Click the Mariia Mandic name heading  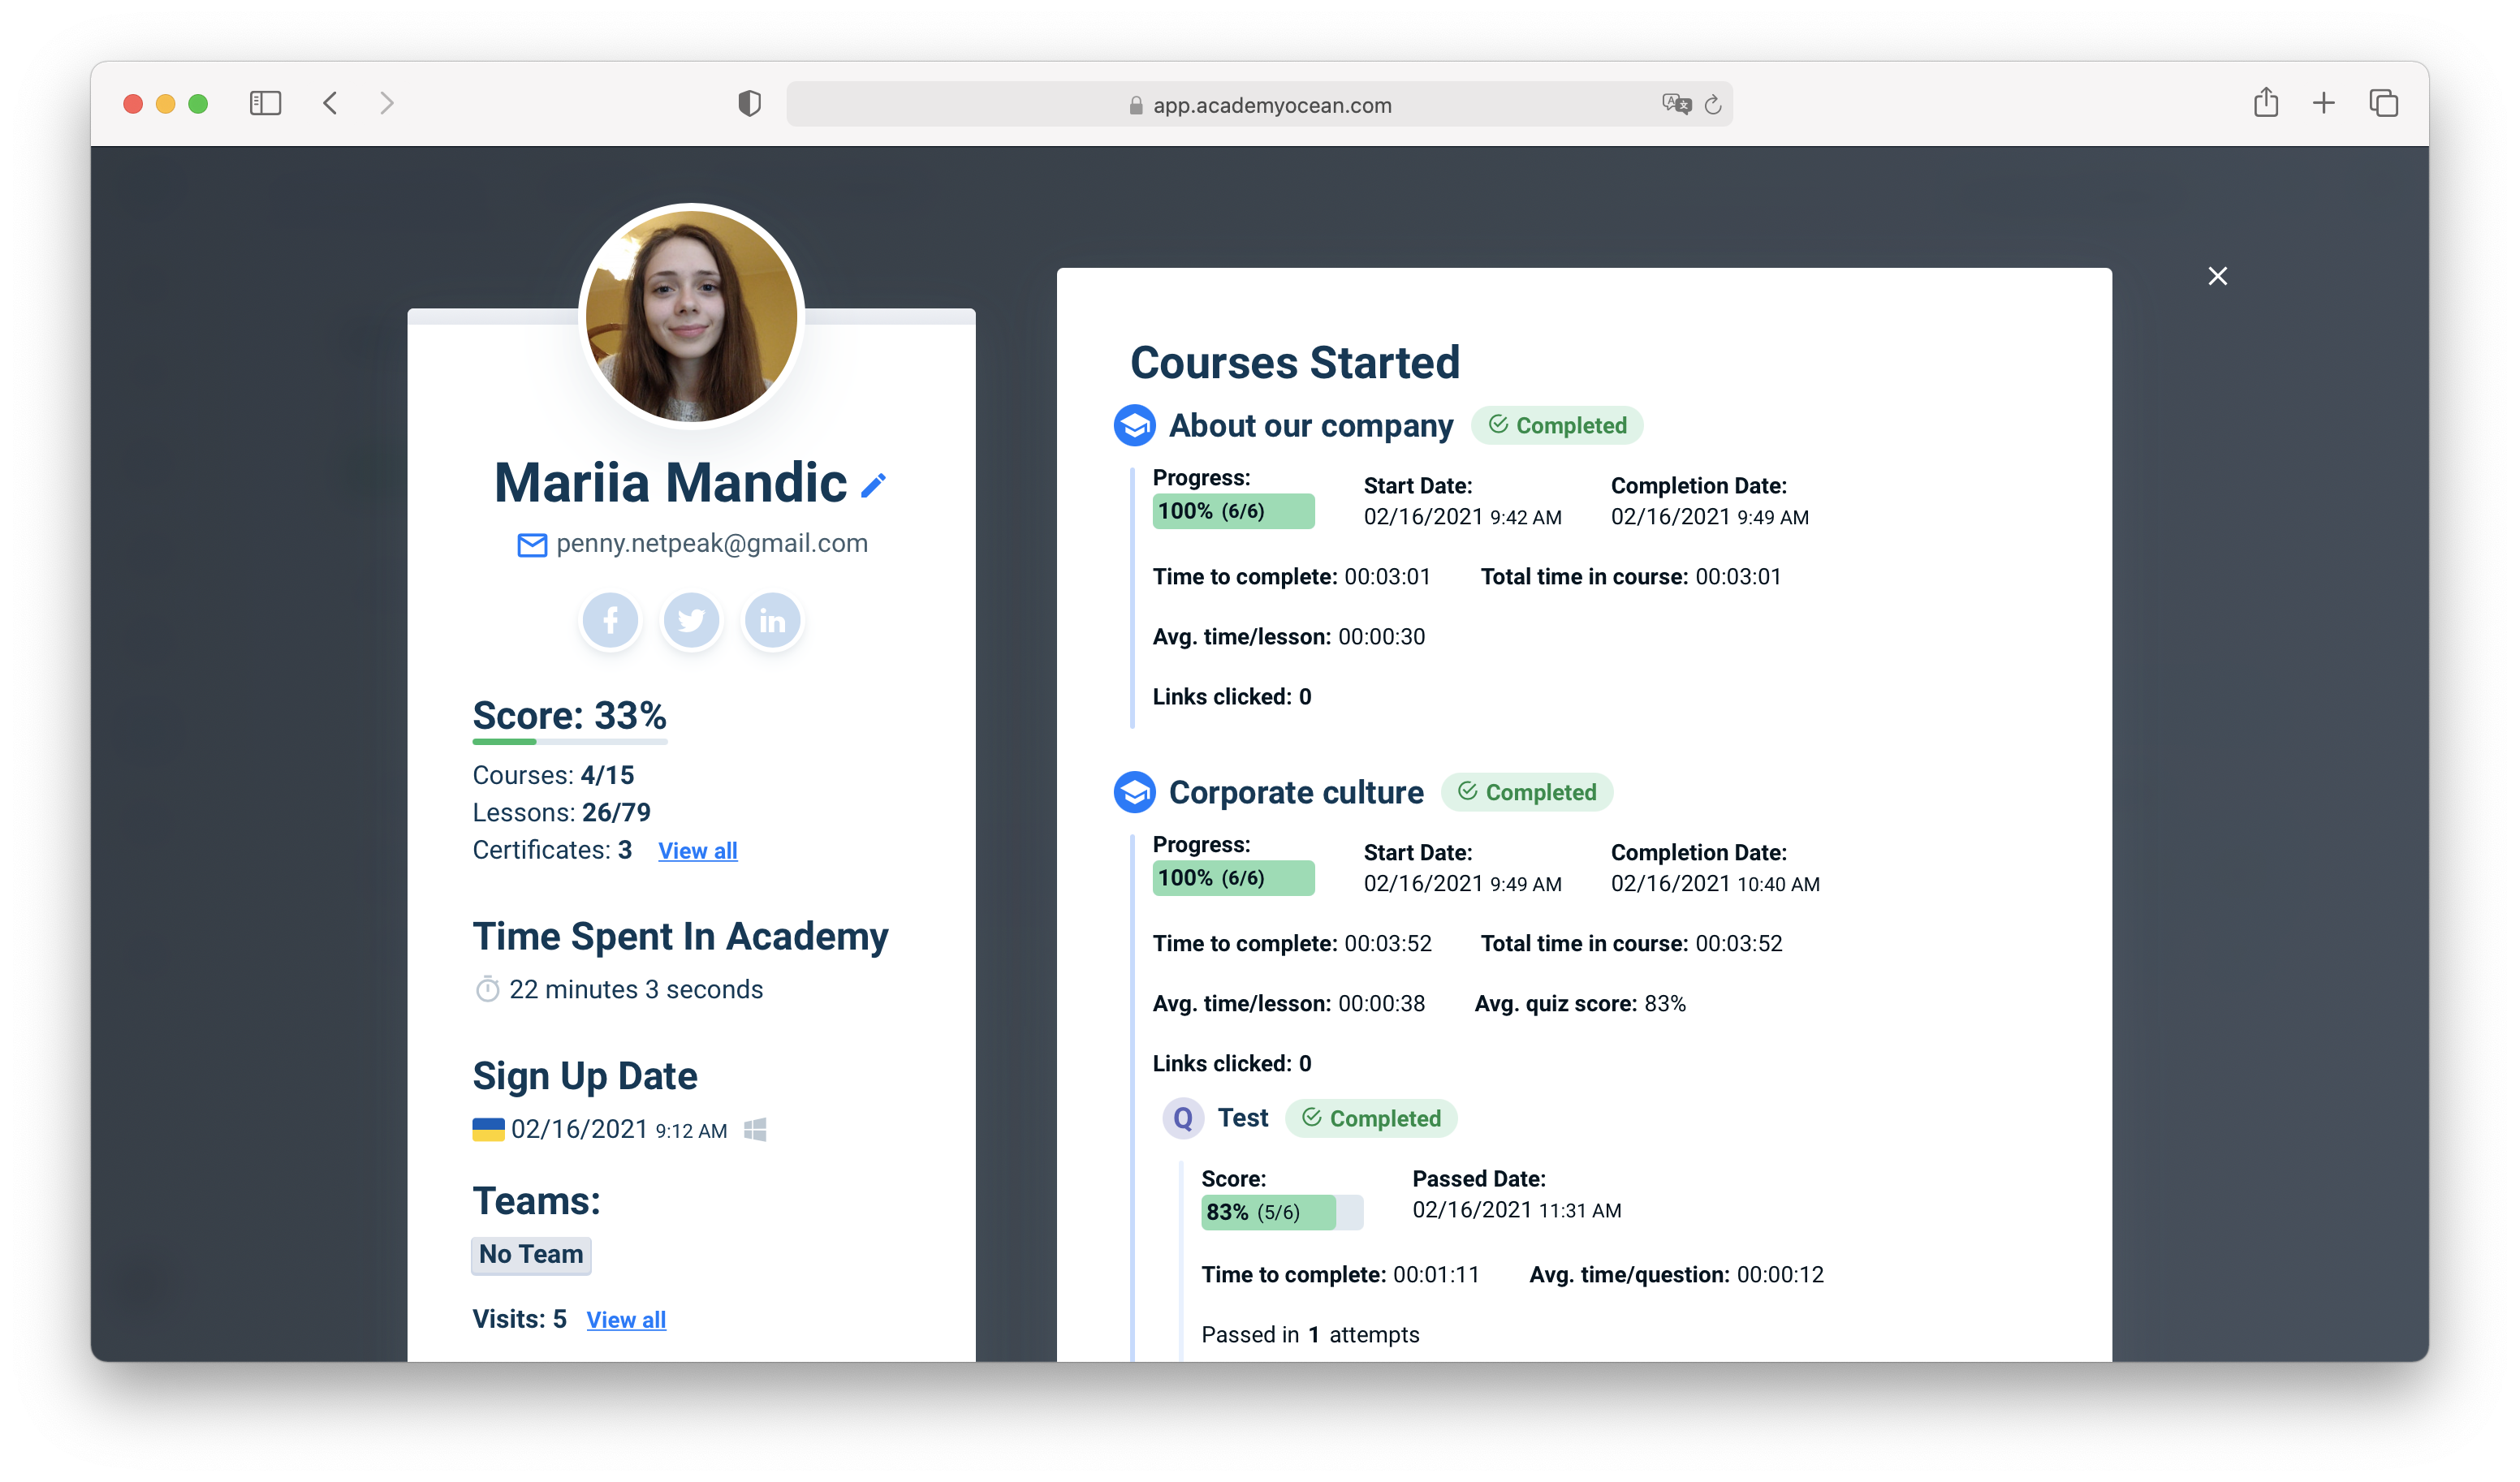[670, 483]
